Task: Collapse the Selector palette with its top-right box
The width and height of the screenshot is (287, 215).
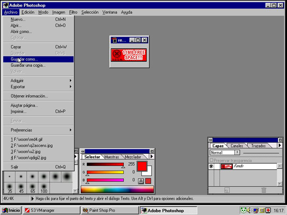Action: click(152, 151)
